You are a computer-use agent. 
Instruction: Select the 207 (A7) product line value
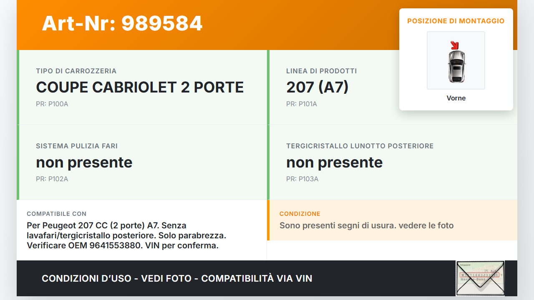point(317,87)
